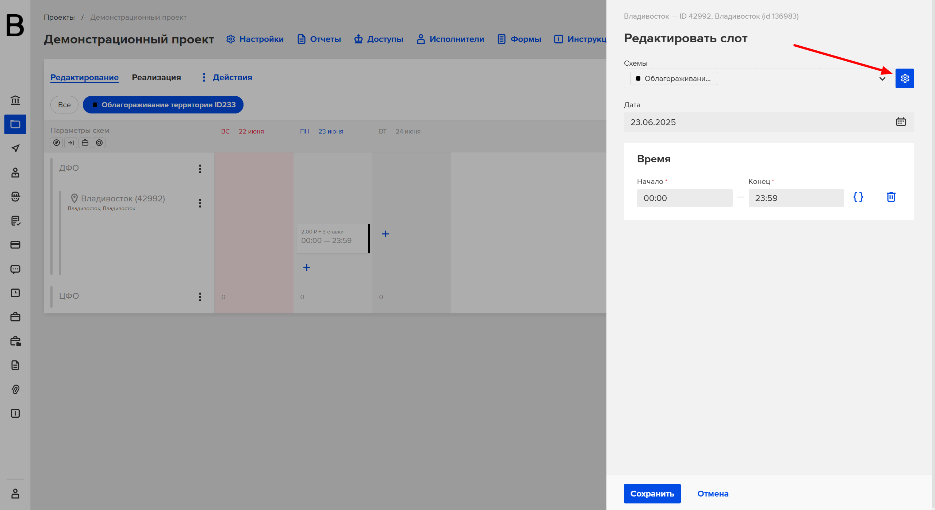935x510 pixels.
Task: Select the Все filter chip
Action: tap(64, 105)
